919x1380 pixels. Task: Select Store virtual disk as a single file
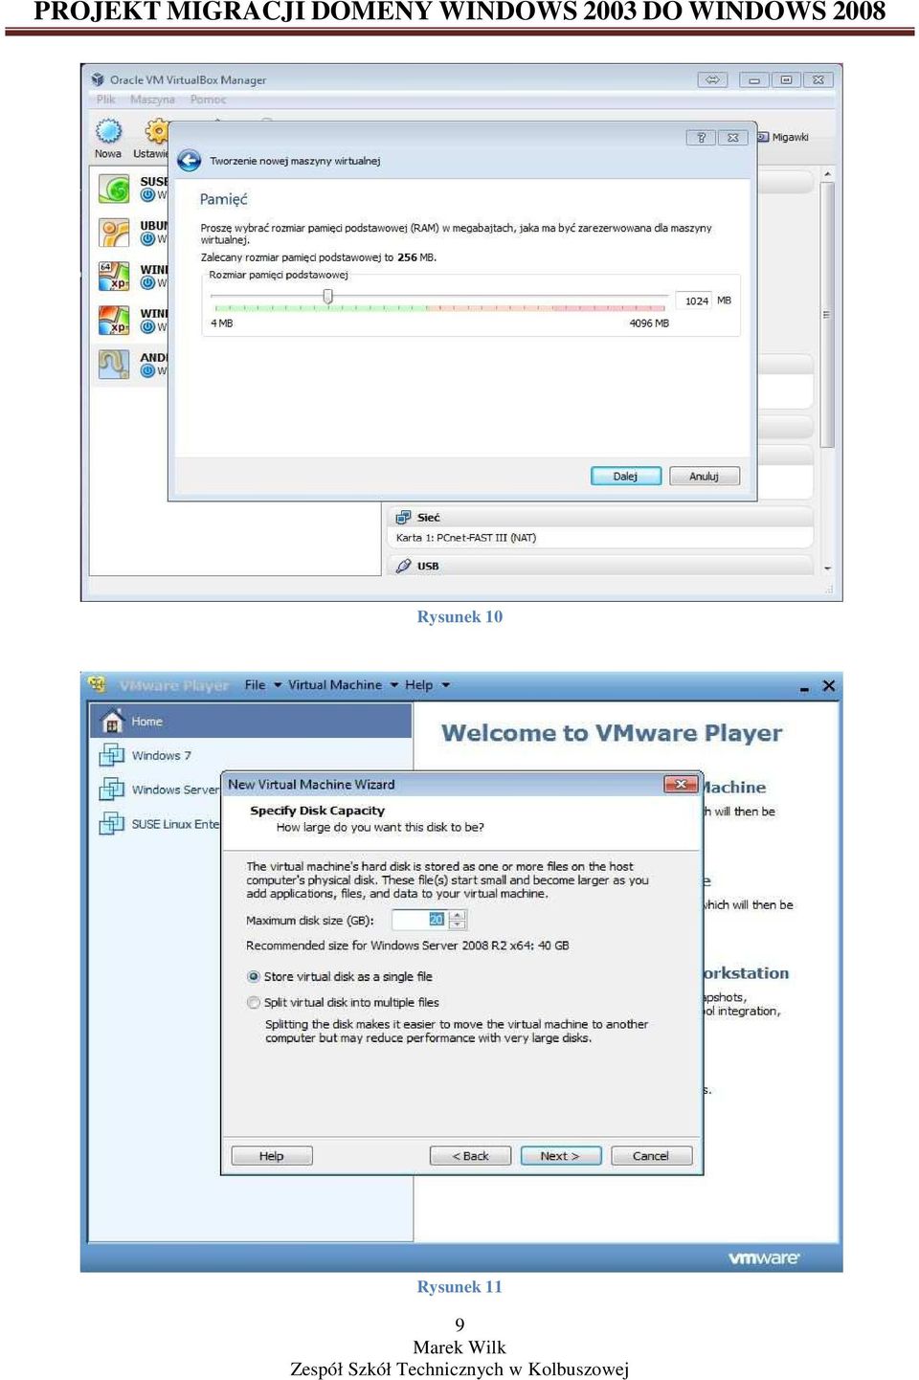(254, 976)
